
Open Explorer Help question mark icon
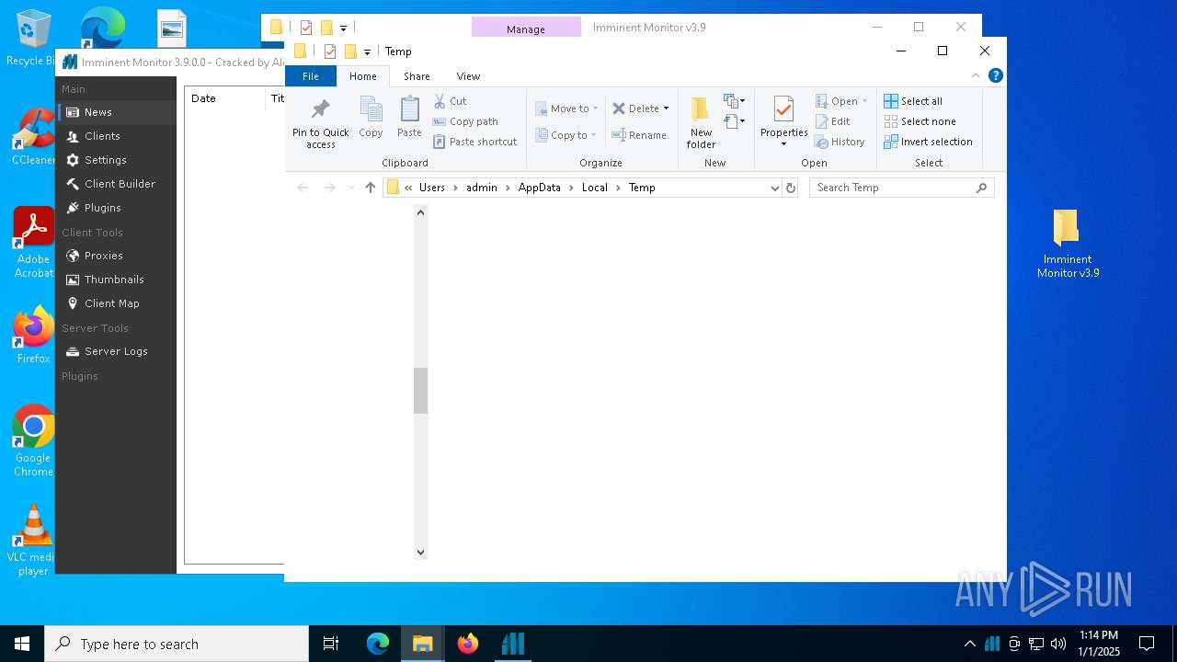pos(995,76)
